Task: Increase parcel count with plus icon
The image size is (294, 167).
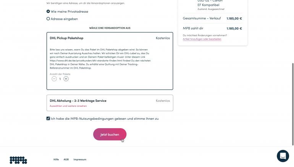Action: tap(66, 79)
